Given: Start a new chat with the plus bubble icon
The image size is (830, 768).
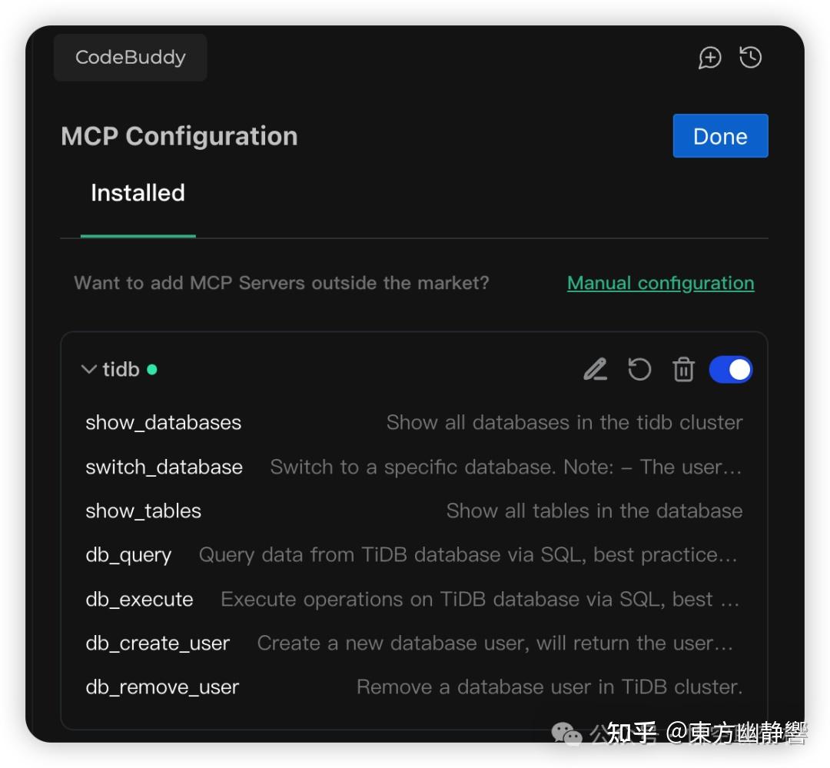Looking at the screenshot, I should click(710, 57).
